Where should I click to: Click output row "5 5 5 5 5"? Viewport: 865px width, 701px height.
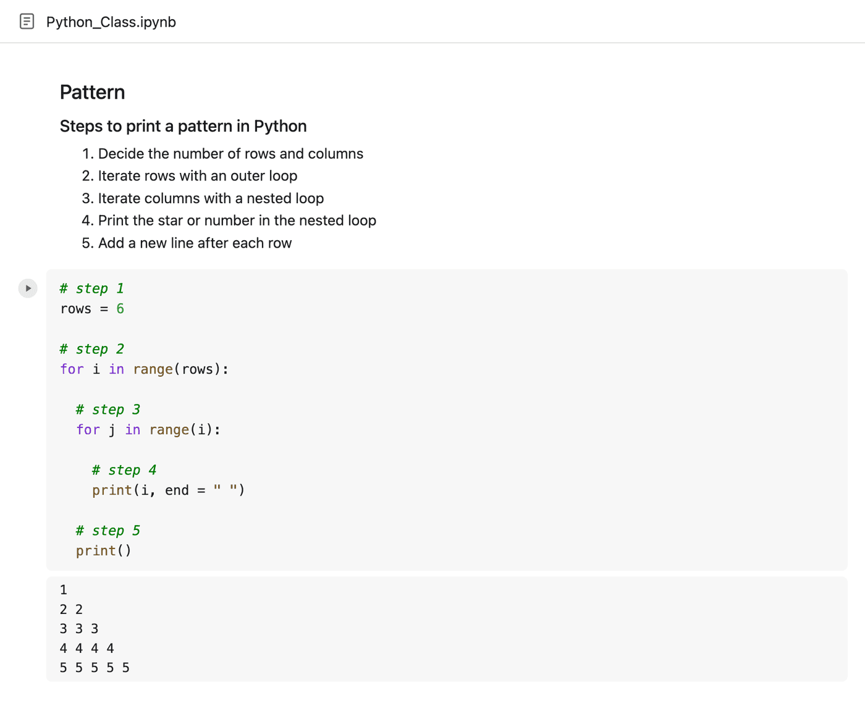(x=95, y=668)
